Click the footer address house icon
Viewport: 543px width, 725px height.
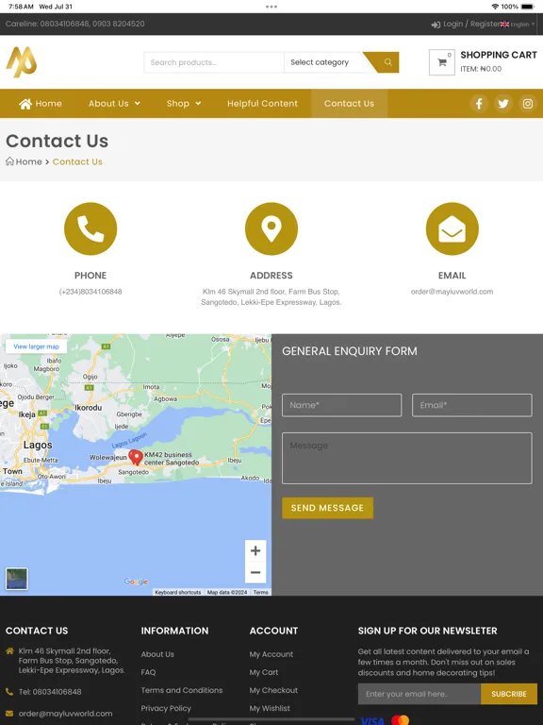click(9, 651)
